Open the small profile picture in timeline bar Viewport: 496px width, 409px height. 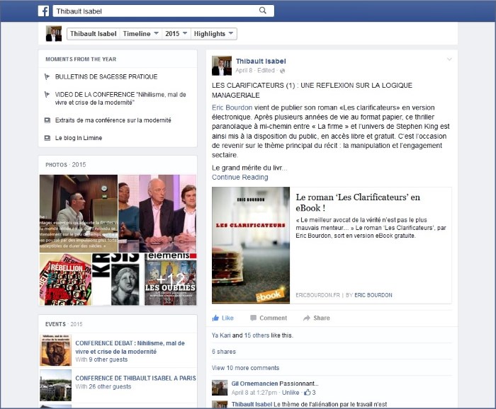pyautogui.click(x=54, y=33)
